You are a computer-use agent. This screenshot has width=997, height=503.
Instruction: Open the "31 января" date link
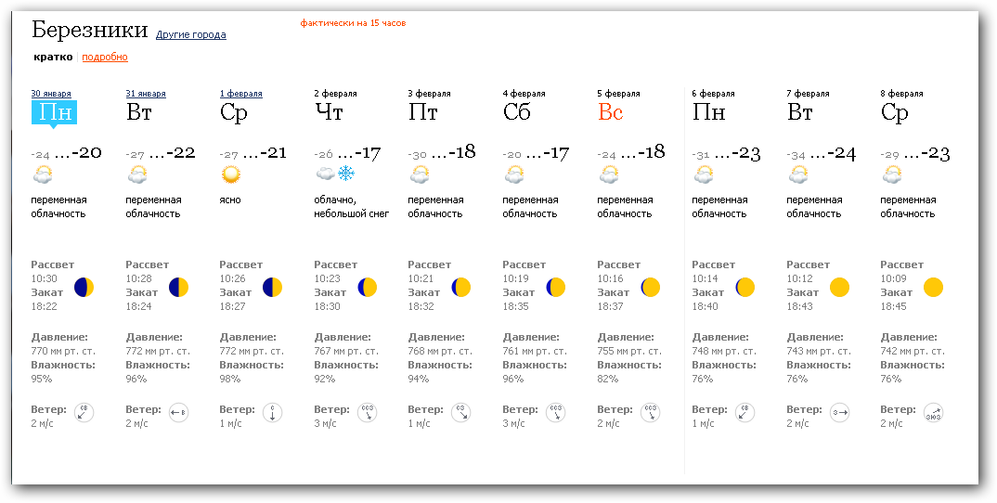click(x=146, y=94)
